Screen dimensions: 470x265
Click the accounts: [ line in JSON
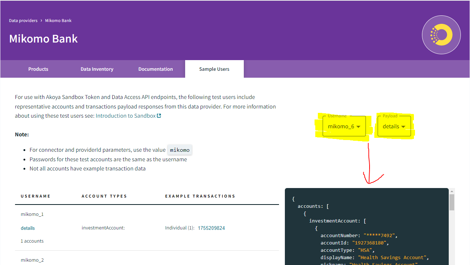(313, 206)
